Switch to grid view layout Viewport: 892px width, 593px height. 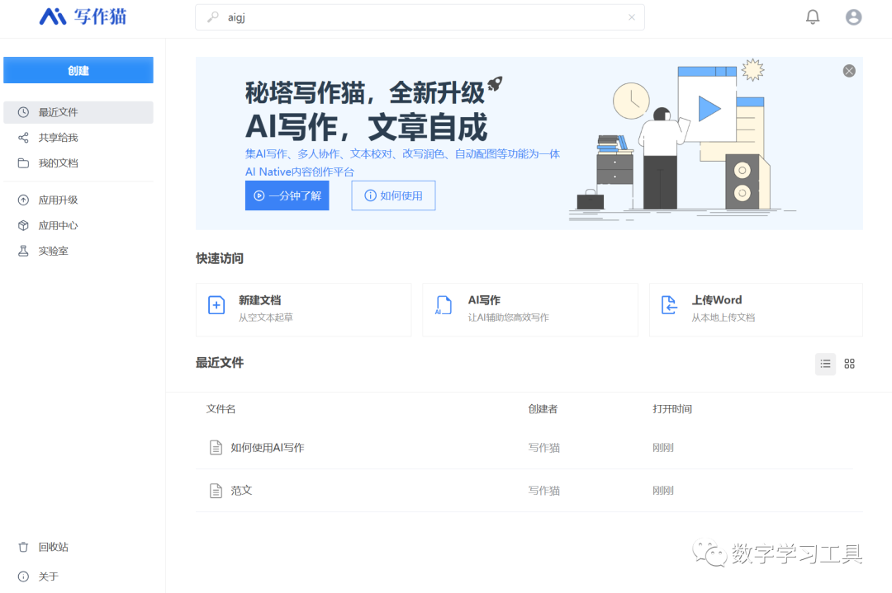pyautogui.click(x=849, y=364)
